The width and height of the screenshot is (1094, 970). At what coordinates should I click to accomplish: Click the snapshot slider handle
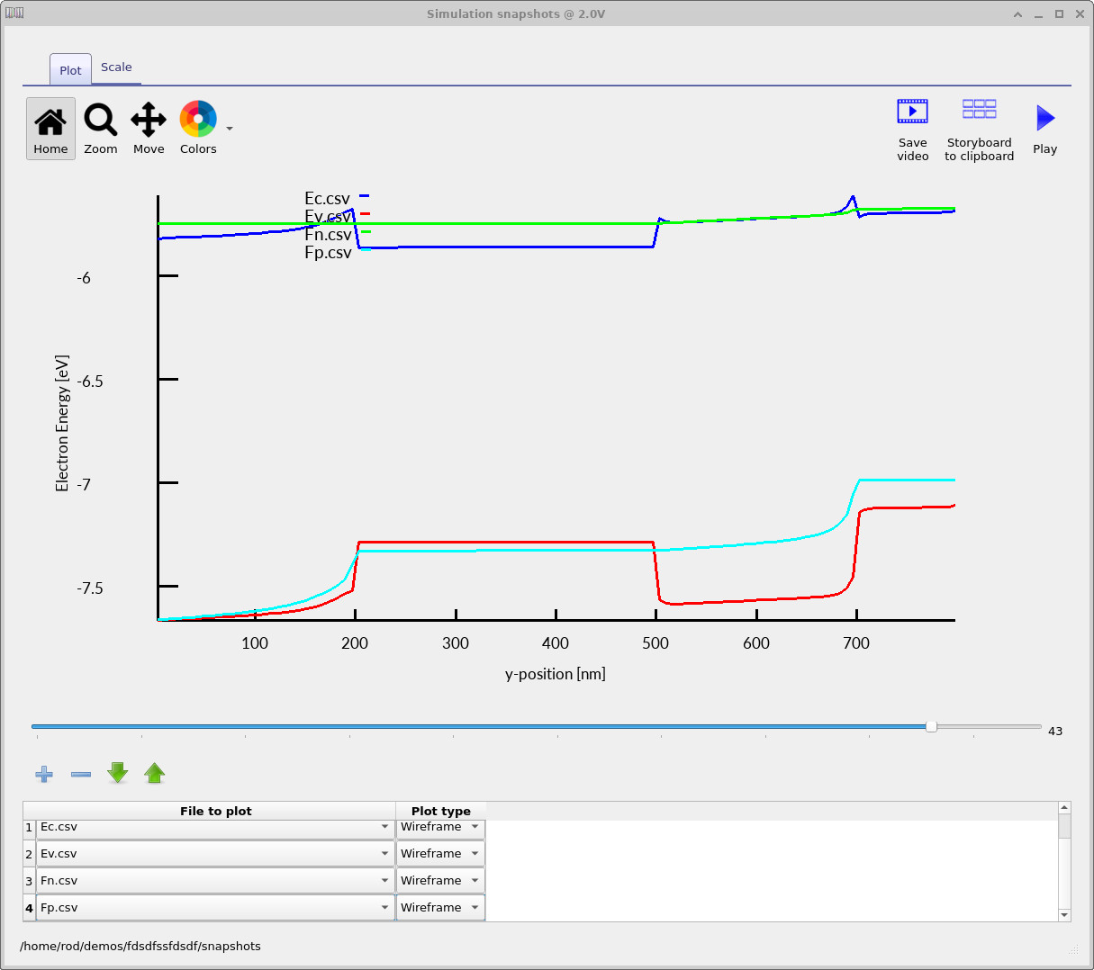932,726
